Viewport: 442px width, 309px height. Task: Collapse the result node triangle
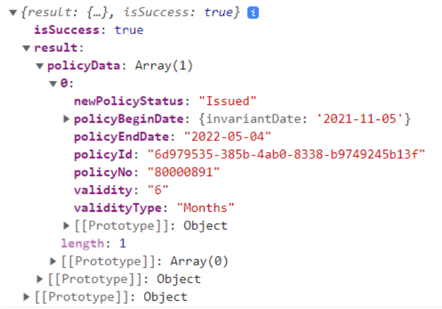tap(27, 49)
